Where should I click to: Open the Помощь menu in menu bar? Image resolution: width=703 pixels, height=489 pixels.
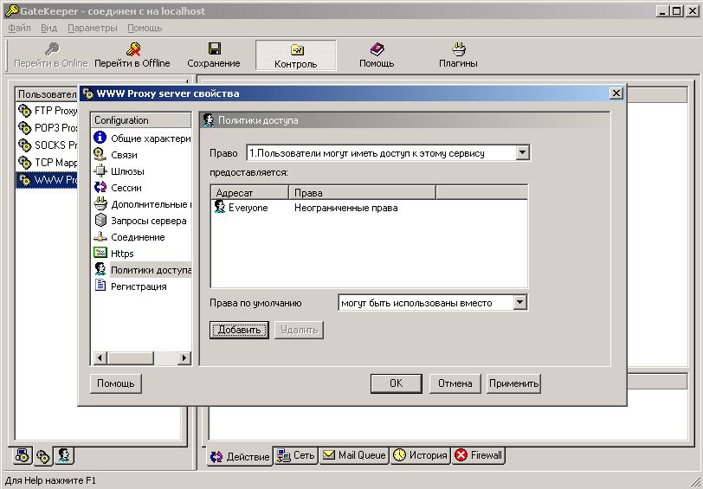(145, 28)
